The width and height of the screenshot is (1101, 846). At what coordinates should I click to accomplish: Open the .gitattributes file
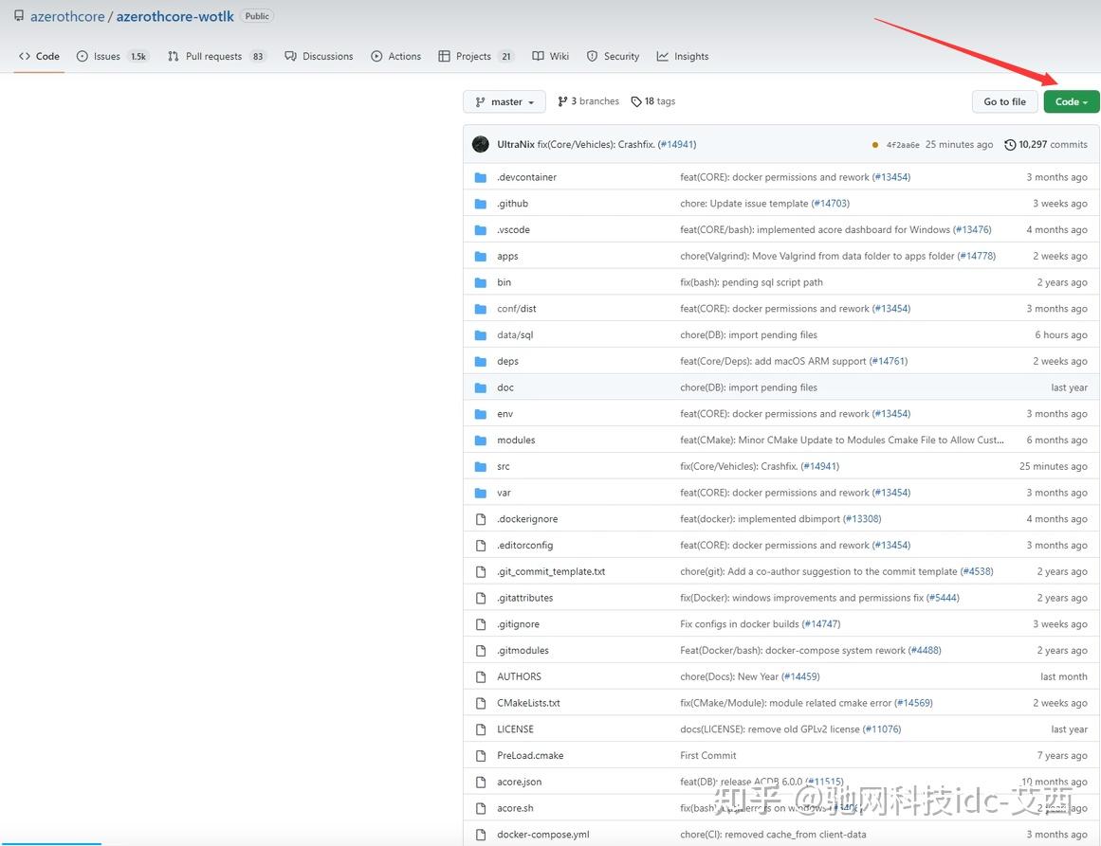pos(525,599)
